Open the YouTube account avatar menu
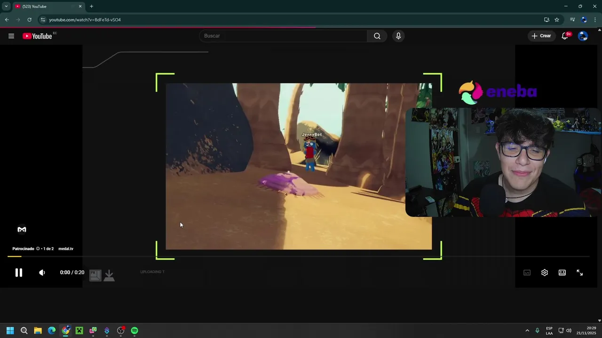This screenshot has height=338, width=602. tap(583, 36)
